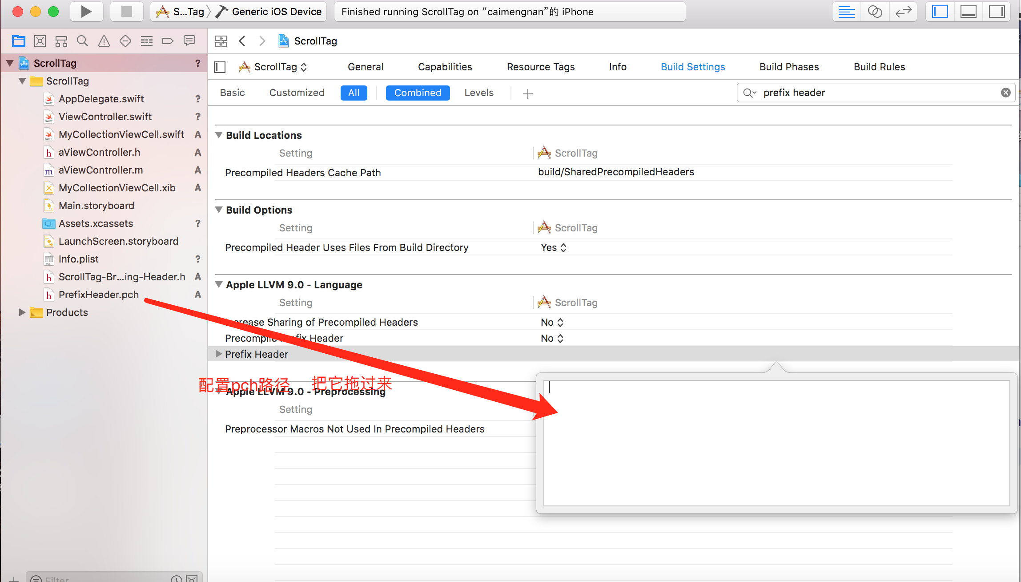The image size is (1021, 582).
Task: Select PrefixHeader.pch file
Action: 98,295
